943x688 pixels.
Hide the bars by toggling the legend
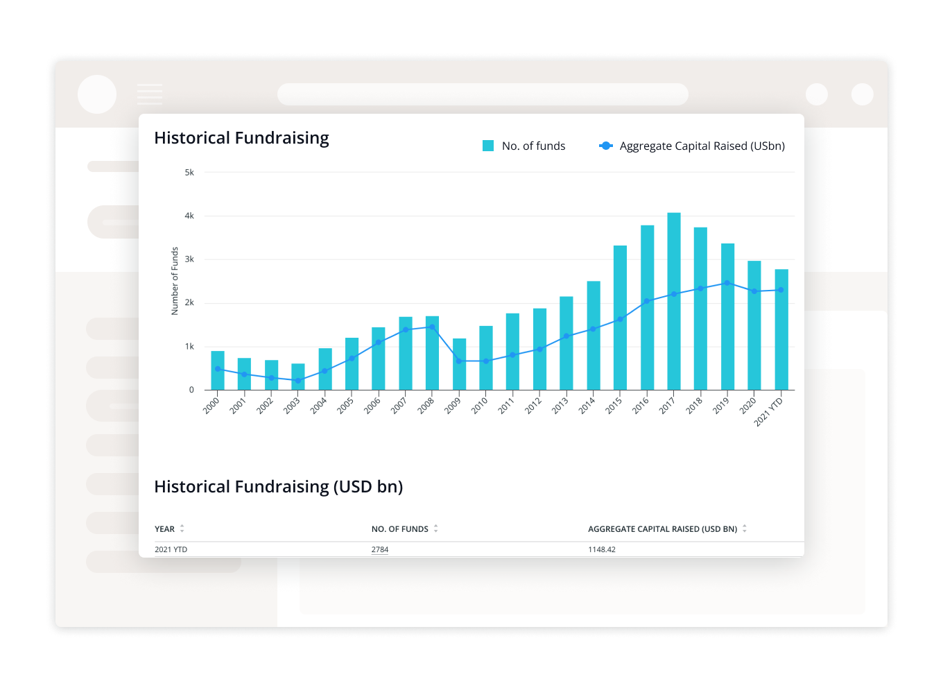tap(524, 146)
